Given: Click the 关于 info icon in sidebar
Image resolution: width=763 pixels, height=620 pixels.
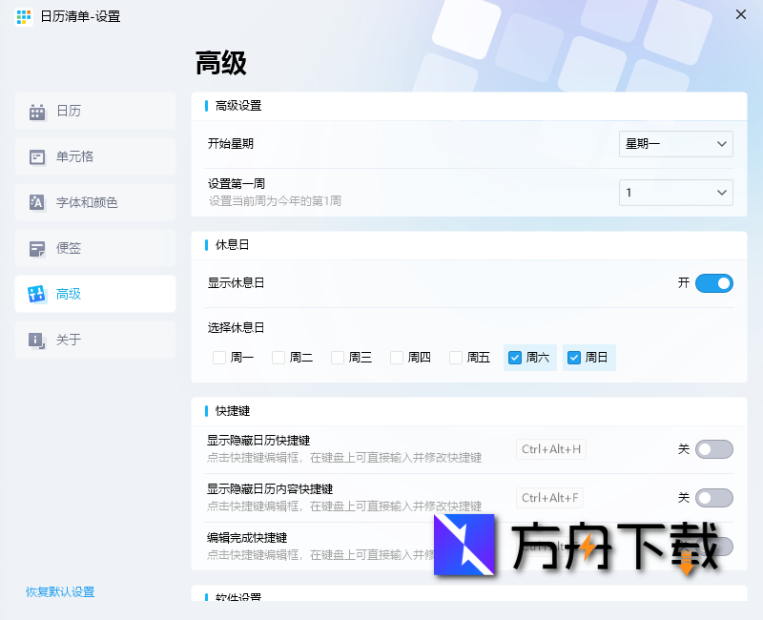Looking at the screenshot, I should pyautogui.click(x=35, y=340).
